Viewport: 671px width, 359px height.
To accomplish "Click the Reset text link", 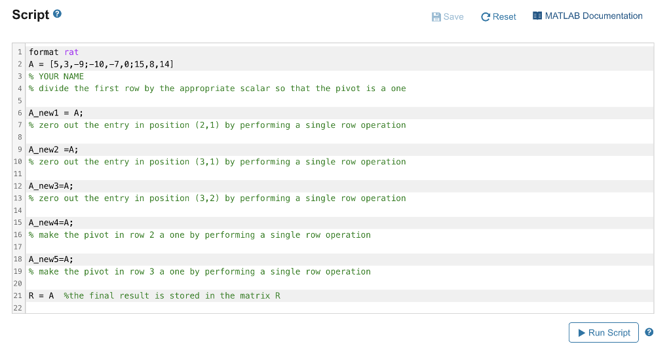I will tap(504, 17).
